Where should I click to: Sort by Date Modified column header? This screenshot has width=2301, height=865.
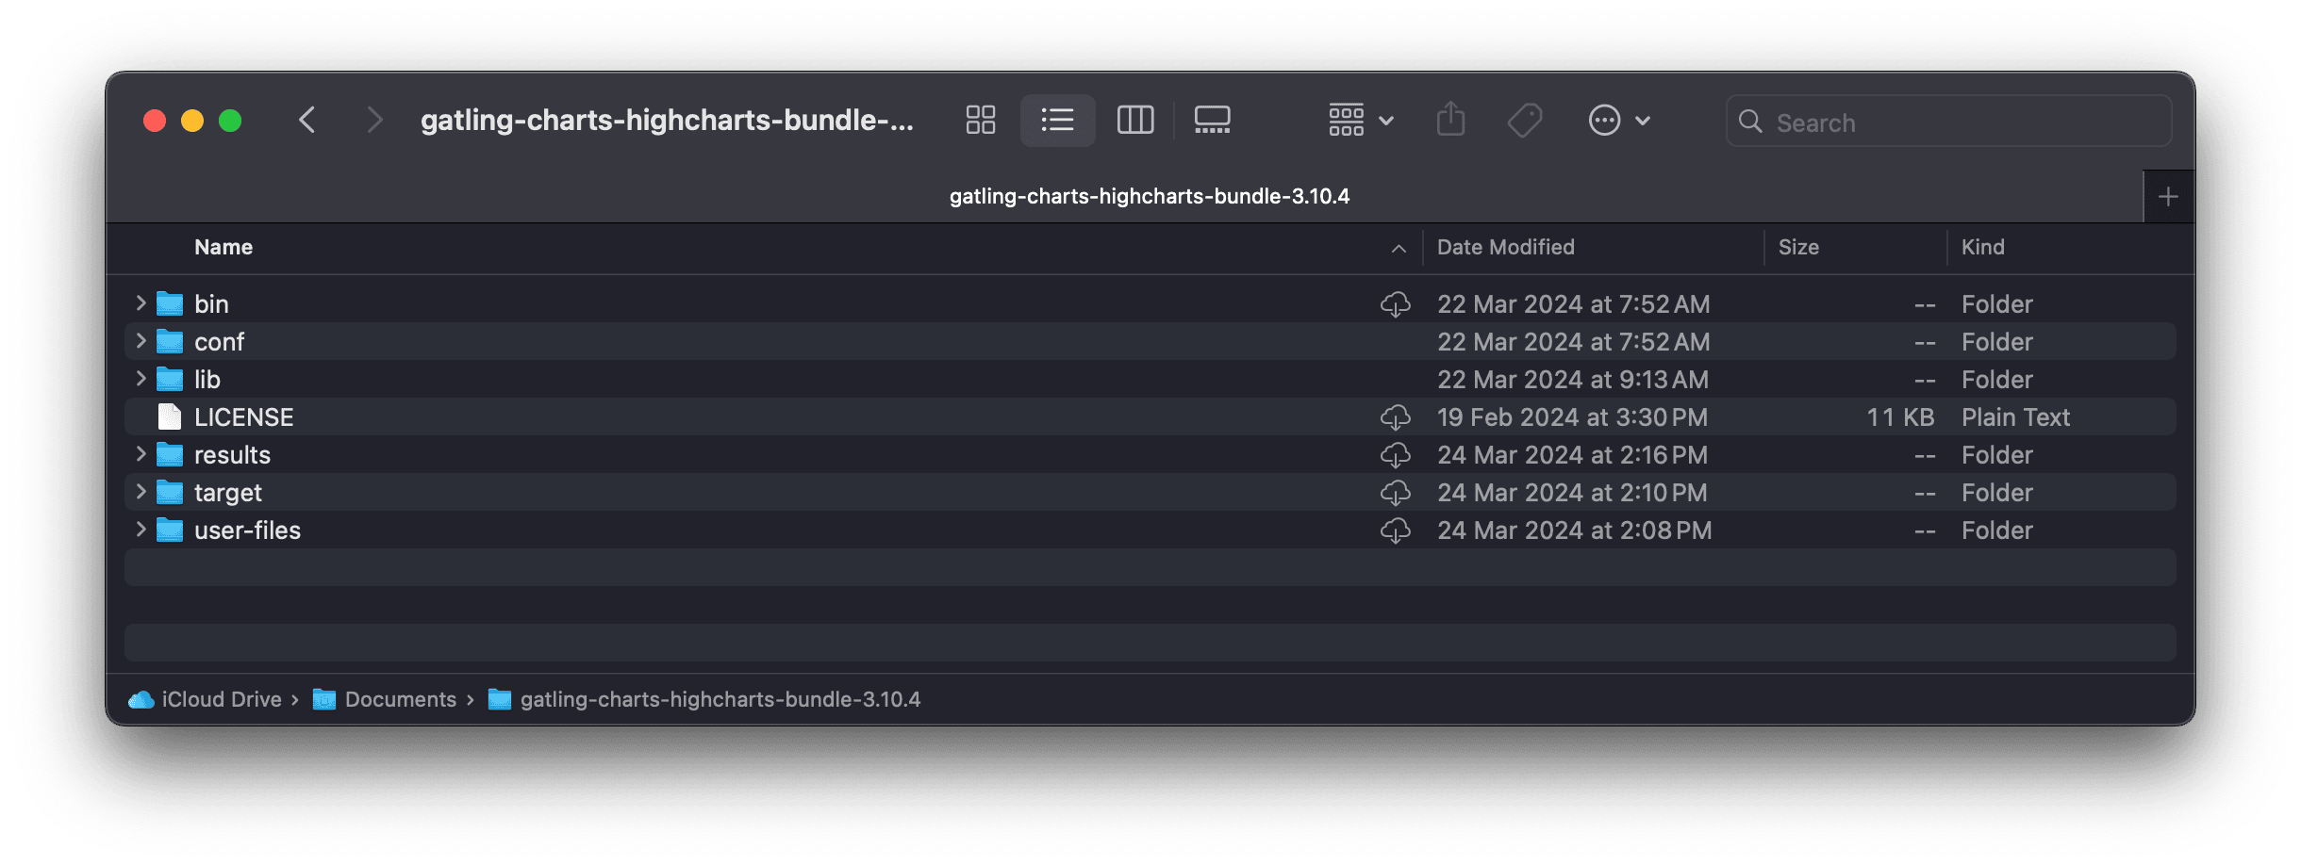pos(1505,247)
